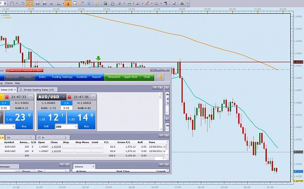Click the red info icon on AUD/USD tile

[69, 97]
